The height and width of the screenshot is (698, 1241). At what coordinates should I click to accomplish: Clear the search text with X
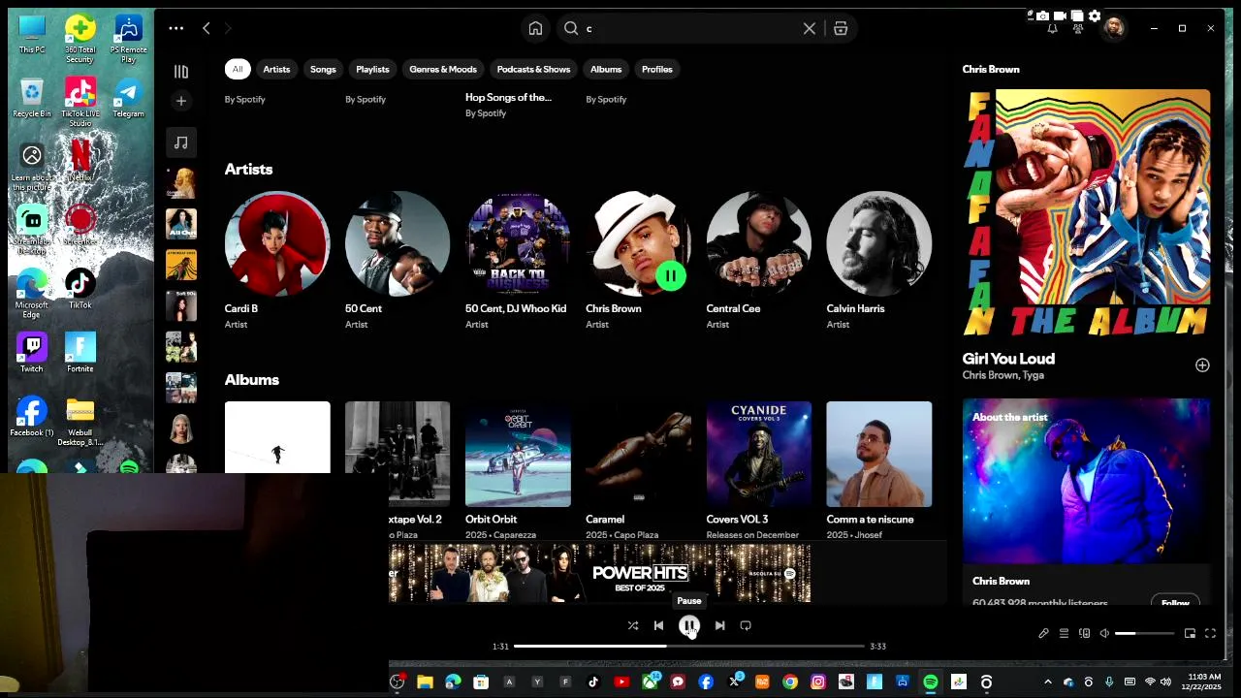click(810, 28)
